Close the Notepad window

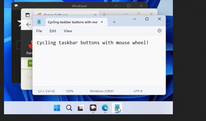pos(159,19)
